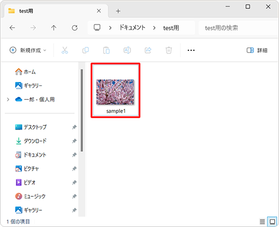Click the Cut scissors icon
279x227 pixels.
pyautogui.click(x=65, y=50)
